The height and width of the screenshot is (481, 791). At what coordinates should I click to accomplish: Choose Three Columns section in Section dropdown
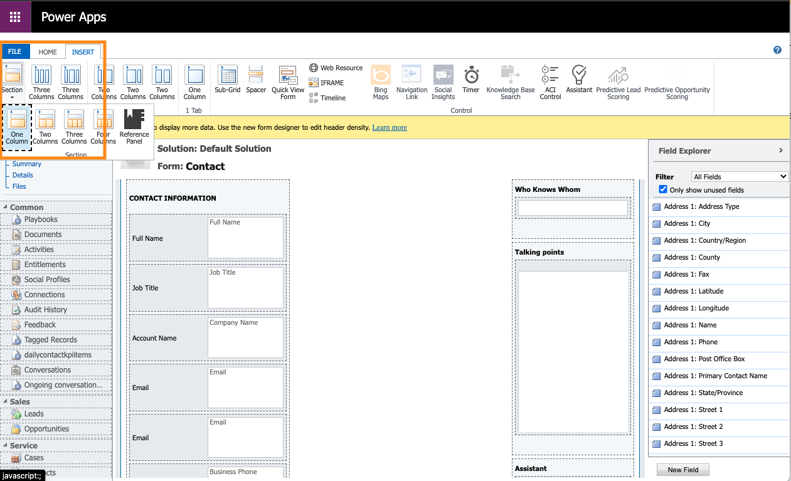pyautogui.click(x=74, y=127)
